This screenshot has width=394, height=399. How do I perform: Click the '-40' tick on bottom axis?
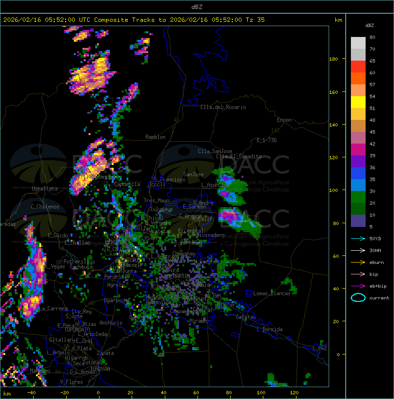click(31, 393)
